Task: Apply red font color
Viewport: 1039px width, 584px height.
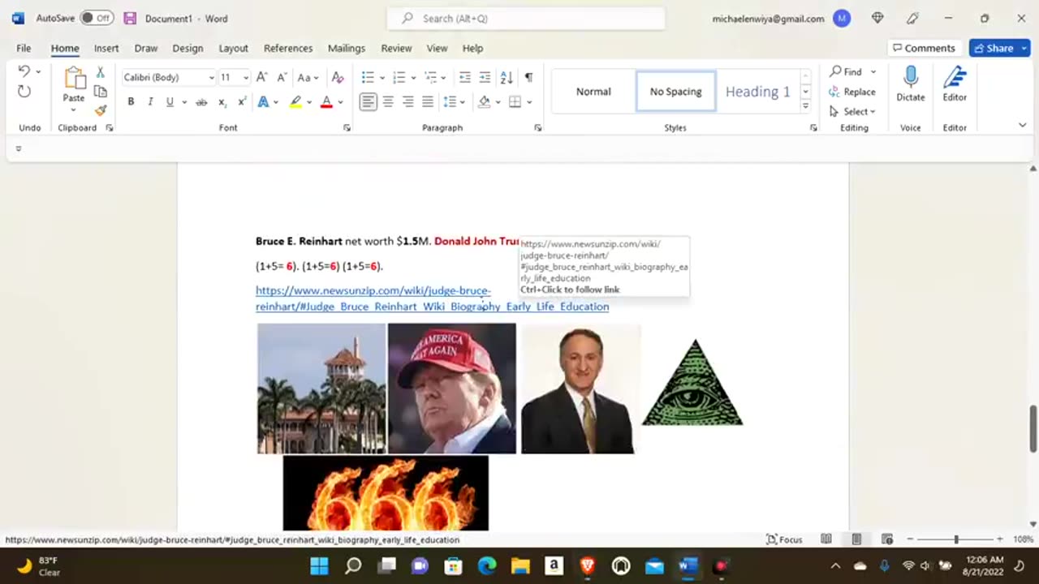Action: 326,101
